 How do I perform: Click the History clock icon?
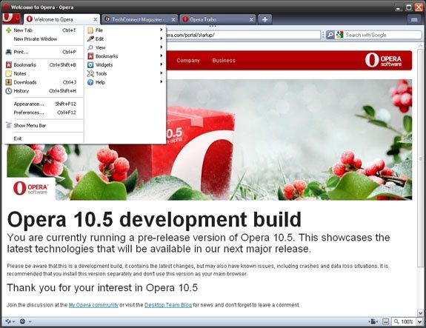coord(9,90)
